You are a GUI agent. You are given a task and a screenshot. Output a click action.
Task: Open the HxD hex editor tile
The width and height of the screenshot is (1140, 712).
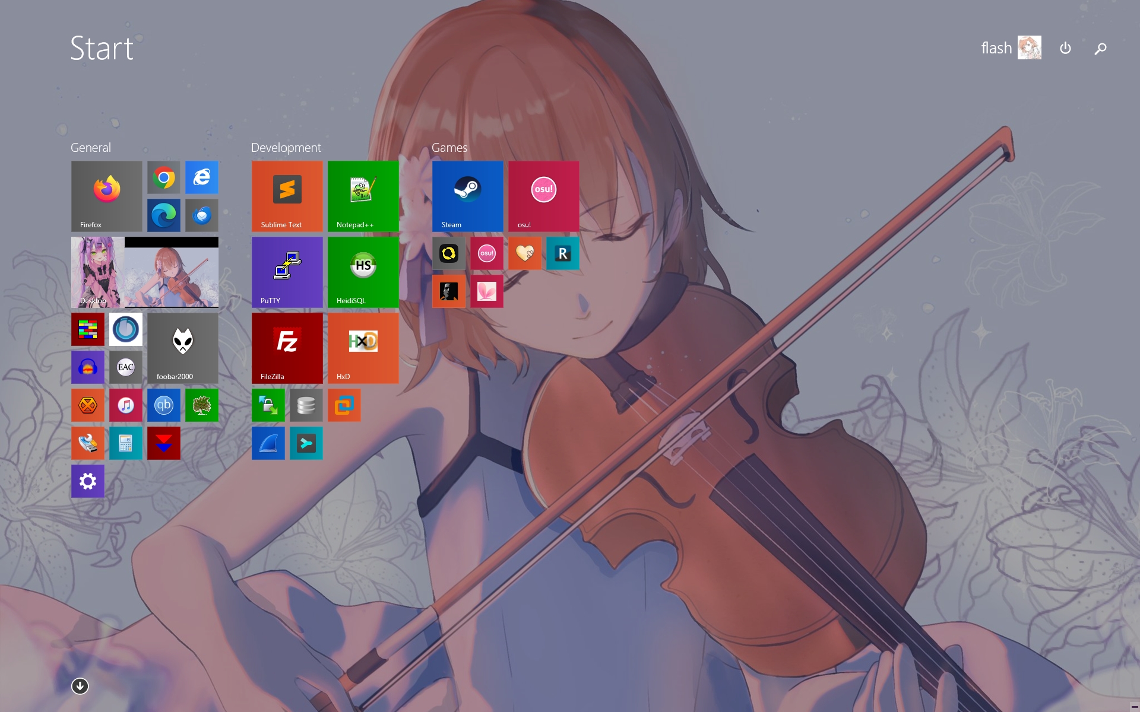click(363, 348)
